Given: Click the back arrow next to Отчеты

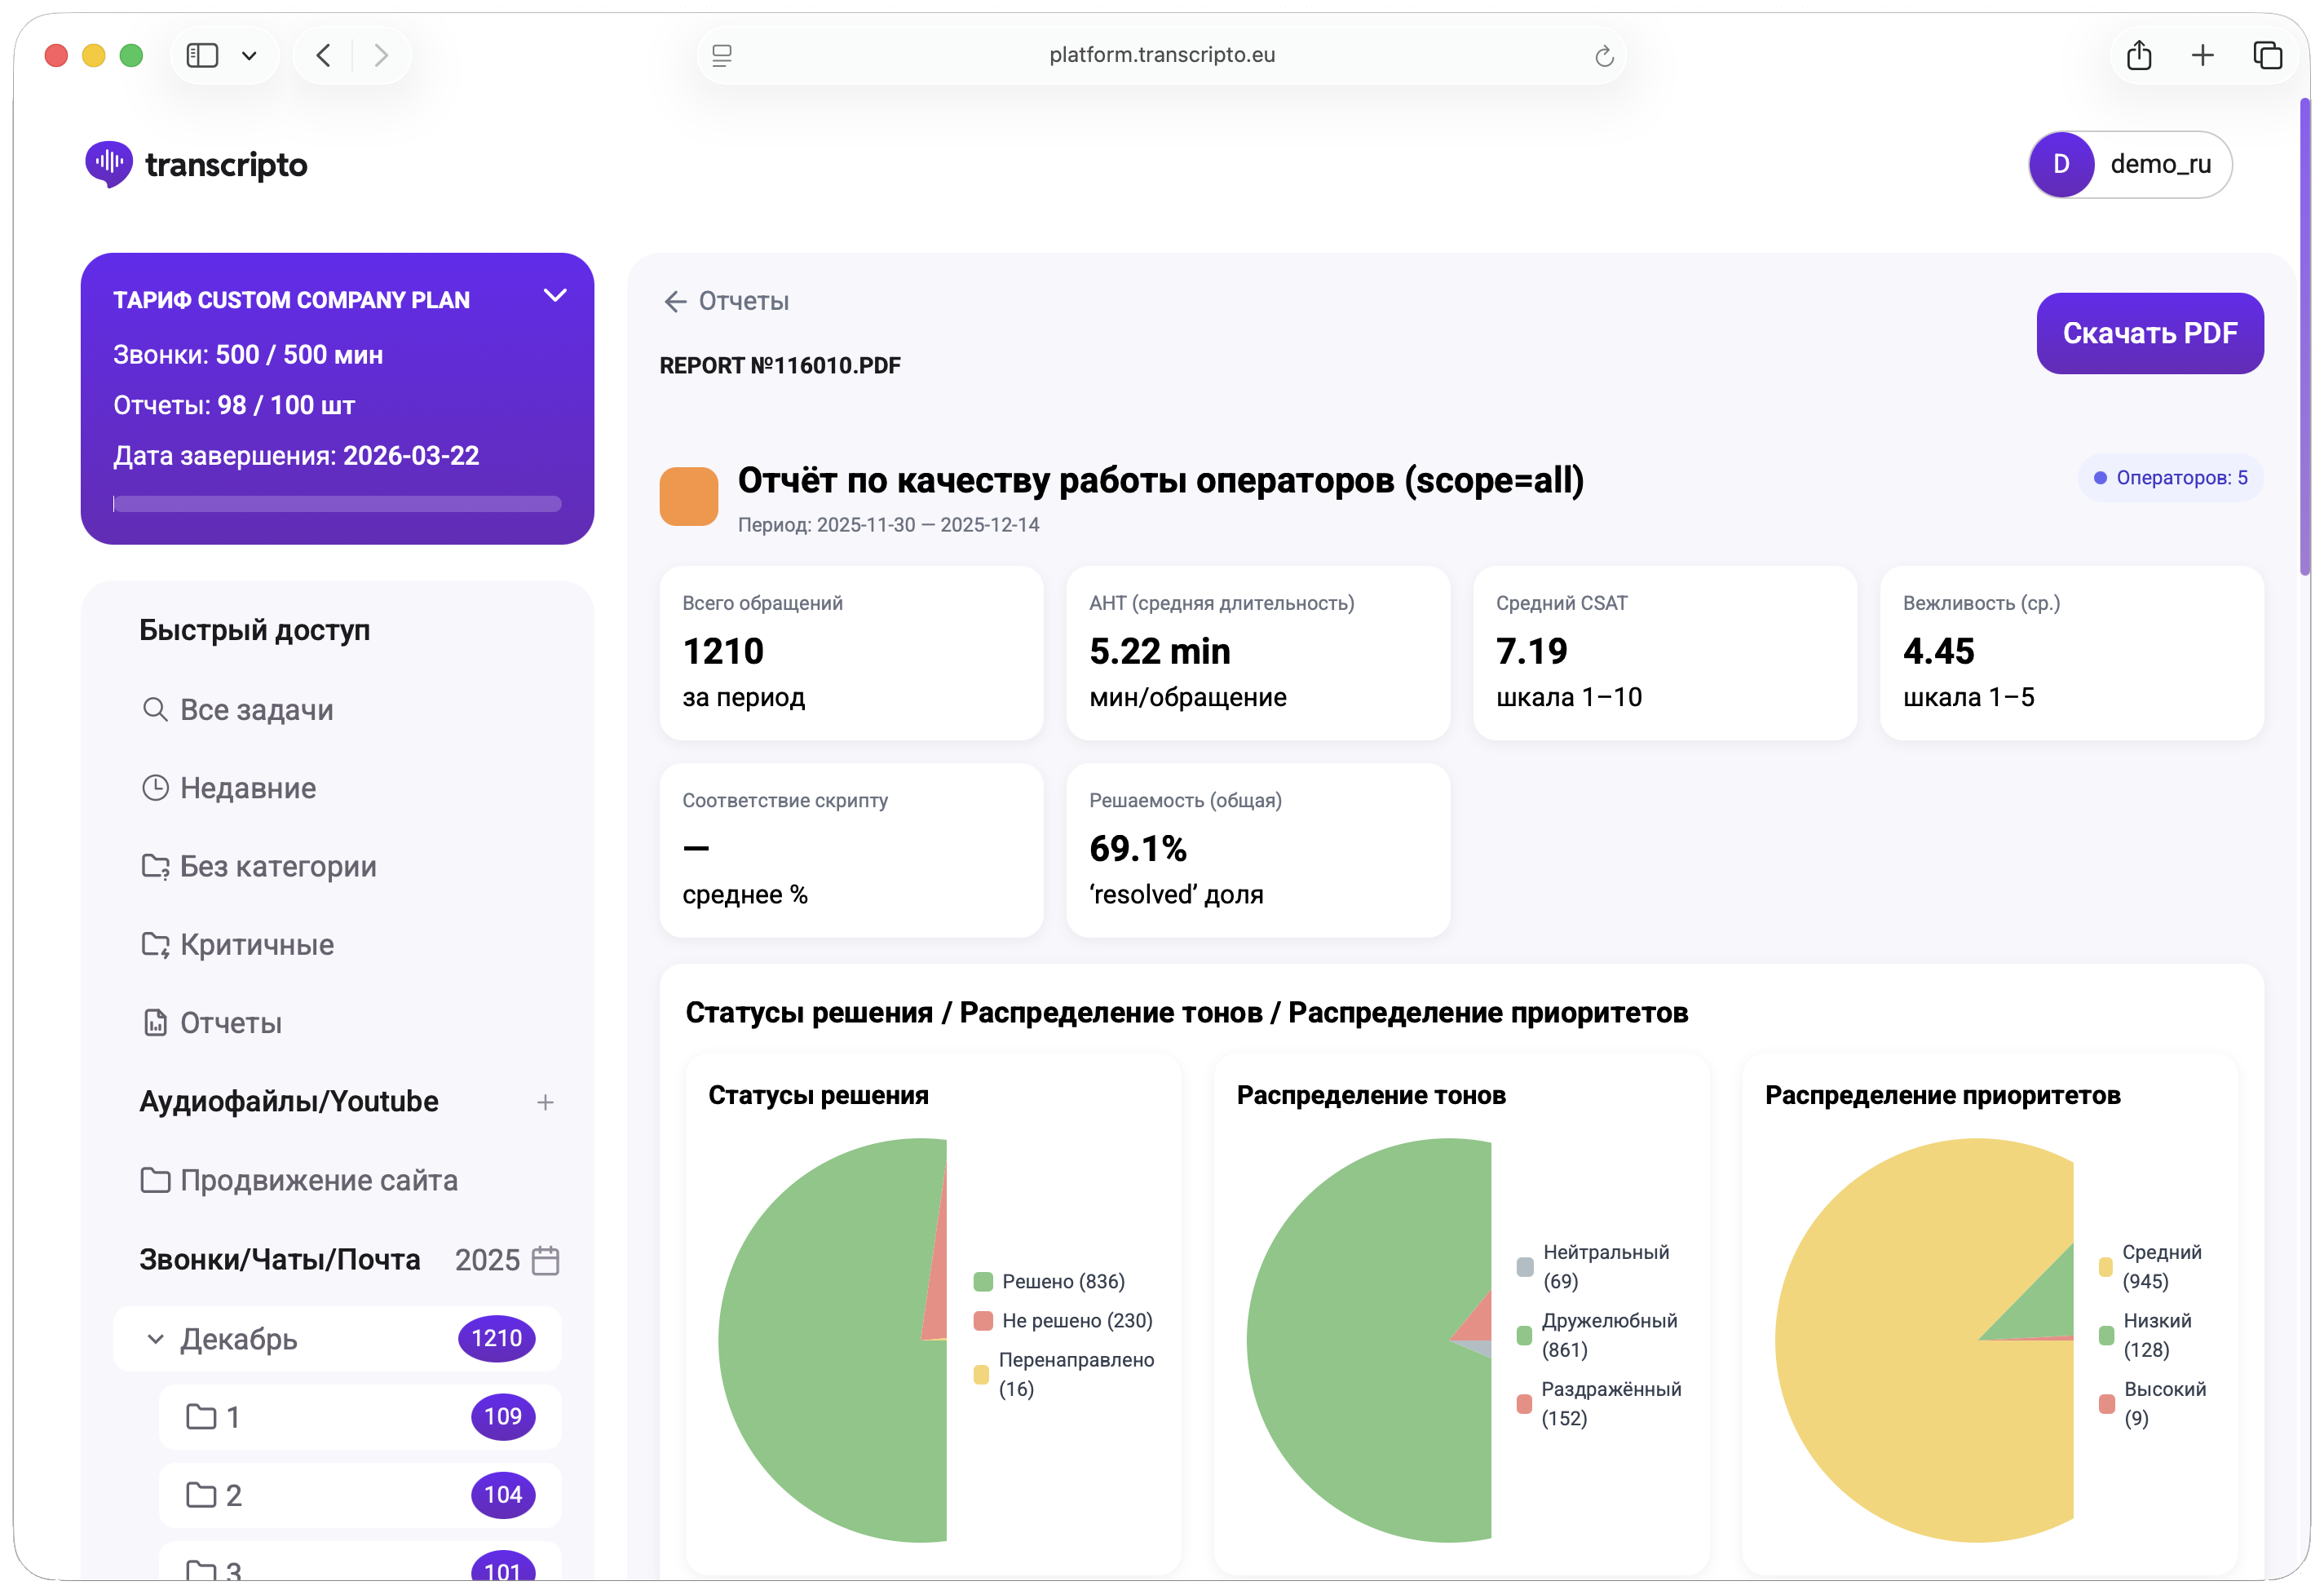Looking at the screenshot, I should tap(675, 301).
